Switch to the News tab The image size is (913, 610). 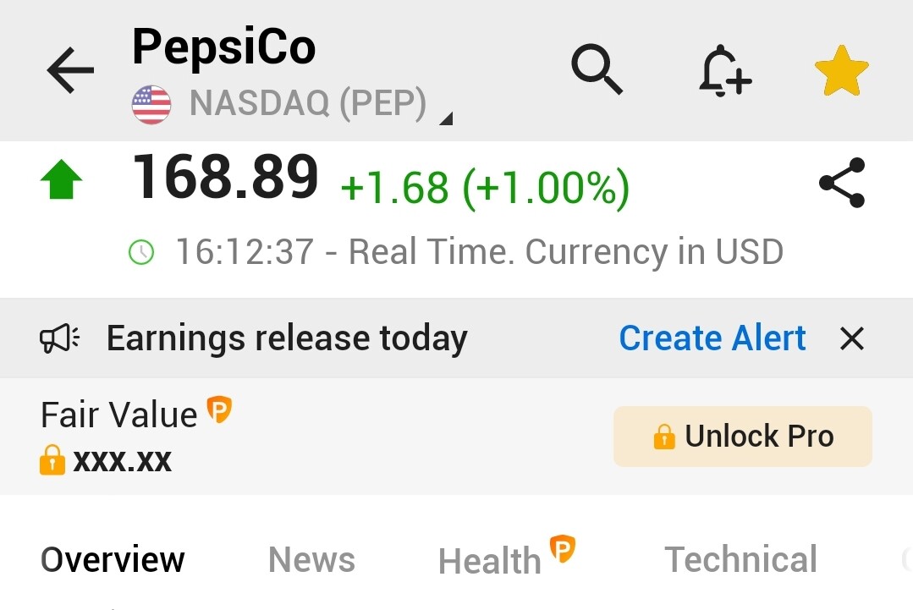[311, 560]
